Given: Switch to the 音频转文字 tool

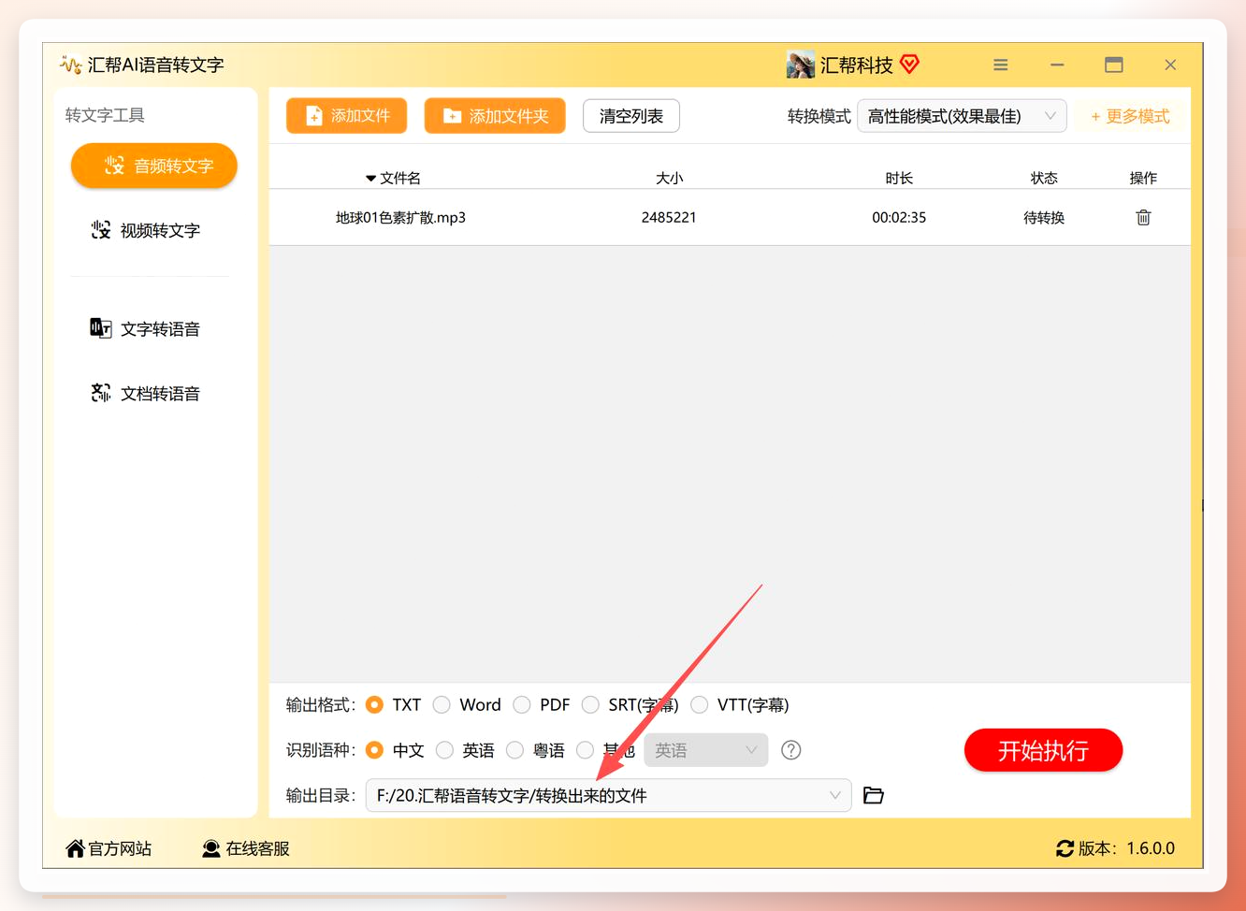Looking at the screenshot, I should [x=154, y=166].
